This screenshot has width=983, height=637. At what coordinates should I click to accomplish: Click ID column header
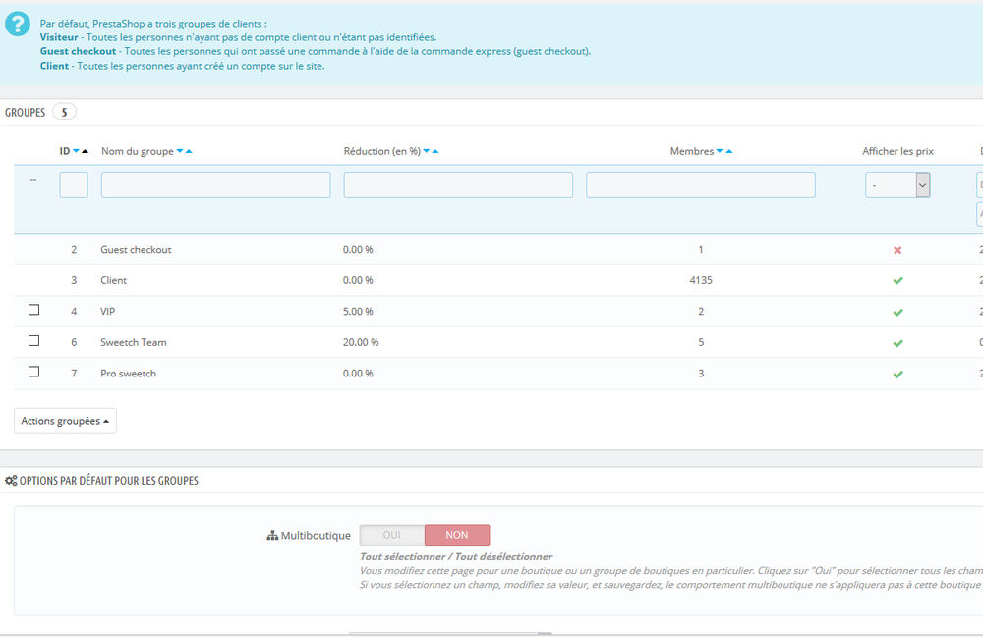click(x=65, y=151)
